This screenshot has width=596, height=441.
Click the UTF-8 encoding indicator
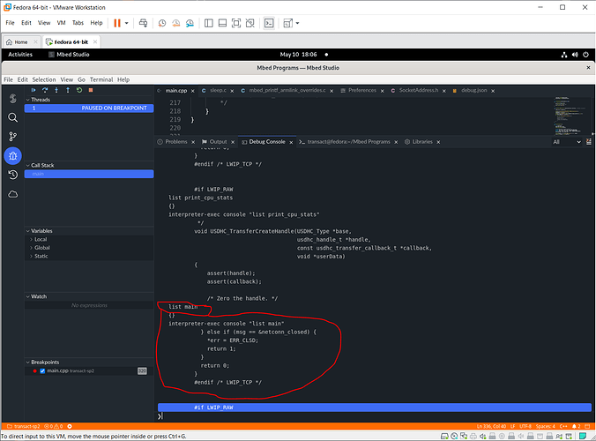[525, 427]
